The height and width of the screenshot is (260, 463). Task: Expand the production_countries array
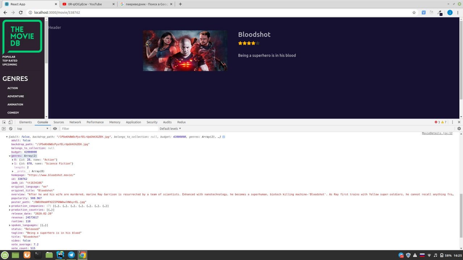pyautogui.click(x=10, y=210)
